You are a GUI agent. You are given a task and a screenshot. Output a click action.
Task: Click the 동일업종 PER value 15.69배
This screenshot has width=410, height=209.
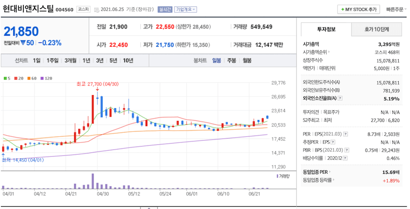[391, 173]
